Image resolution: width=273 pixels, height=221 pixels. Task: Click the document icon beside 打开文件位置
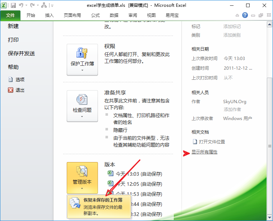click(x=195, y=142)
